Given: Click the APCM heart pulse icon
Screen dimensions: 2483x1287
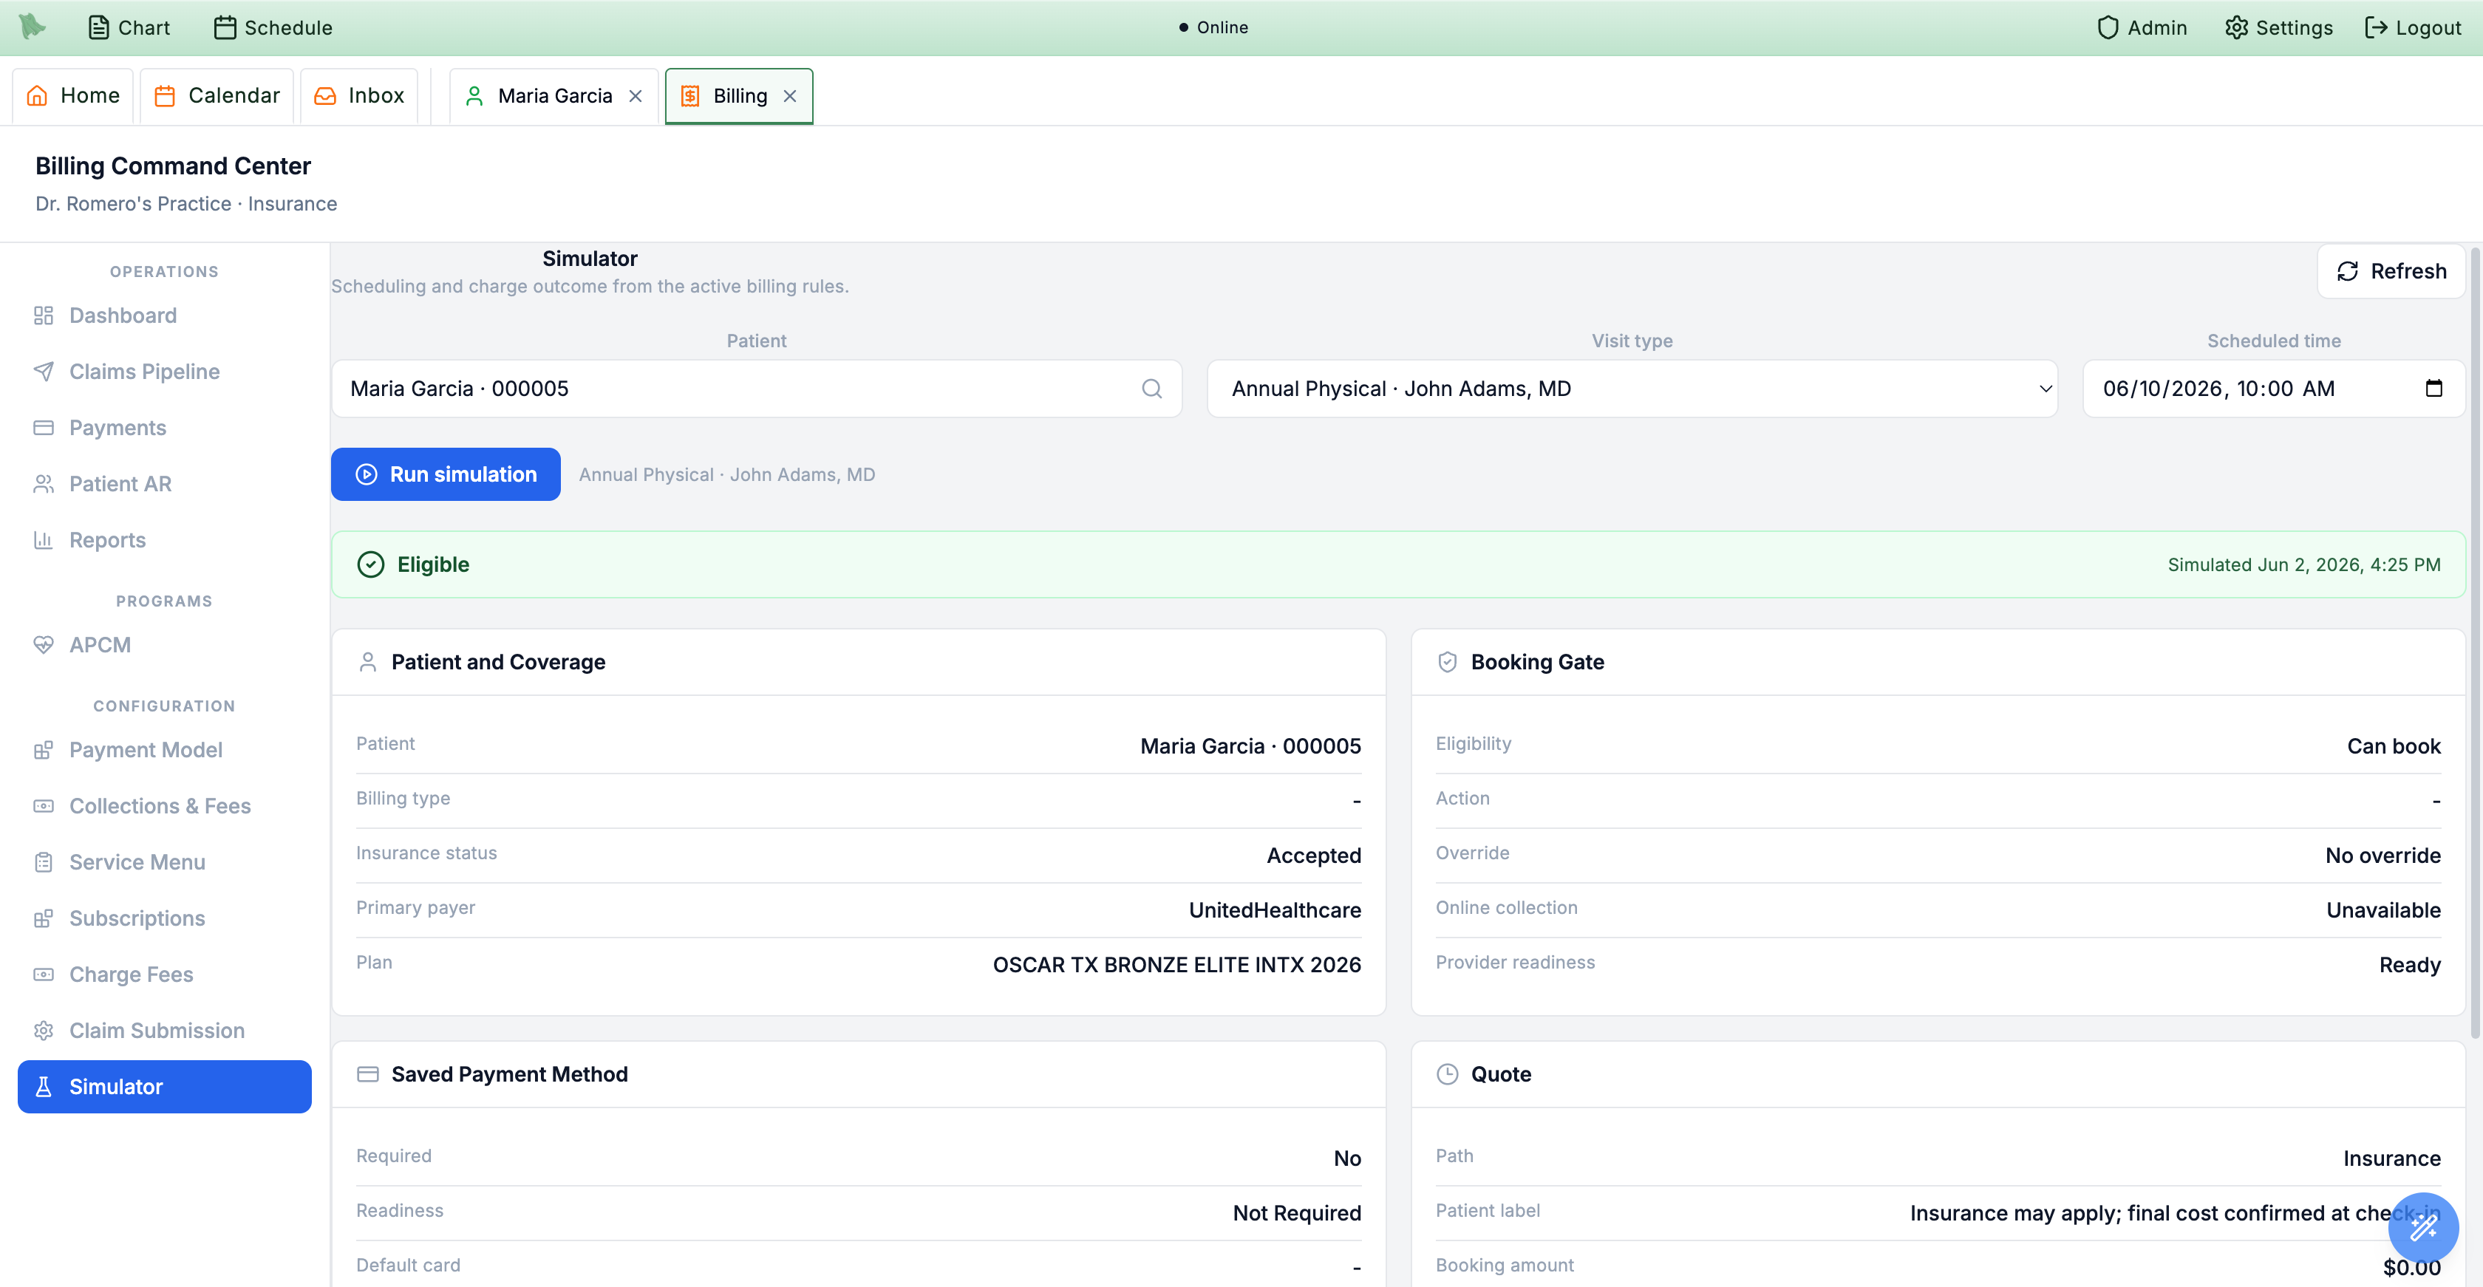Looking at the screenshot, I should [x=44, y=644].
